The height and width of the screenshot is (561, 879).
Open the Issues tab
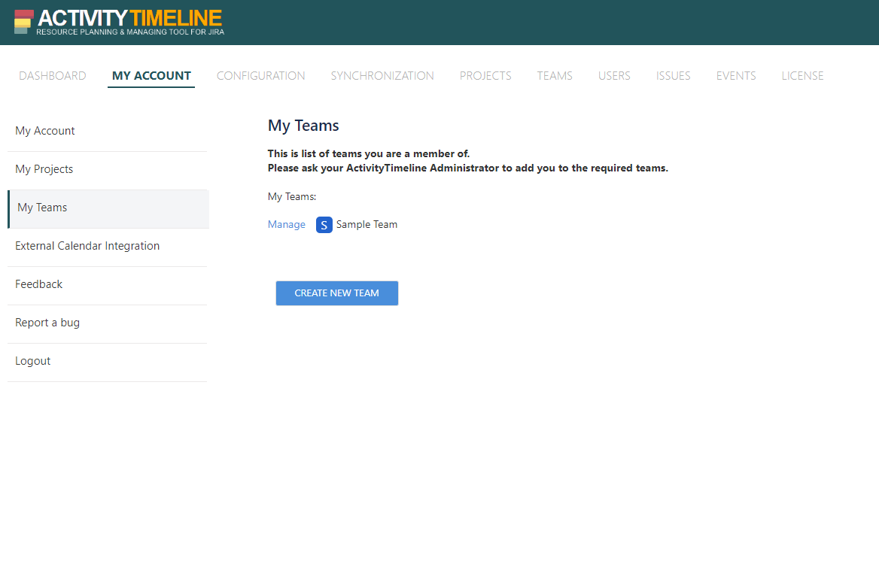tap(673, 76)
